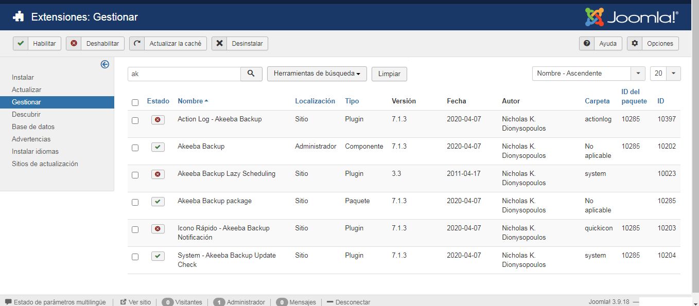
Task: Click the type value Paquete
Action: (x=357, y=201)
